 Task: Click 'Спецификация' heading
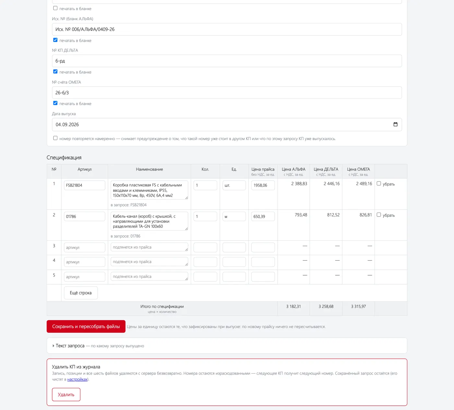click(64, 157)
